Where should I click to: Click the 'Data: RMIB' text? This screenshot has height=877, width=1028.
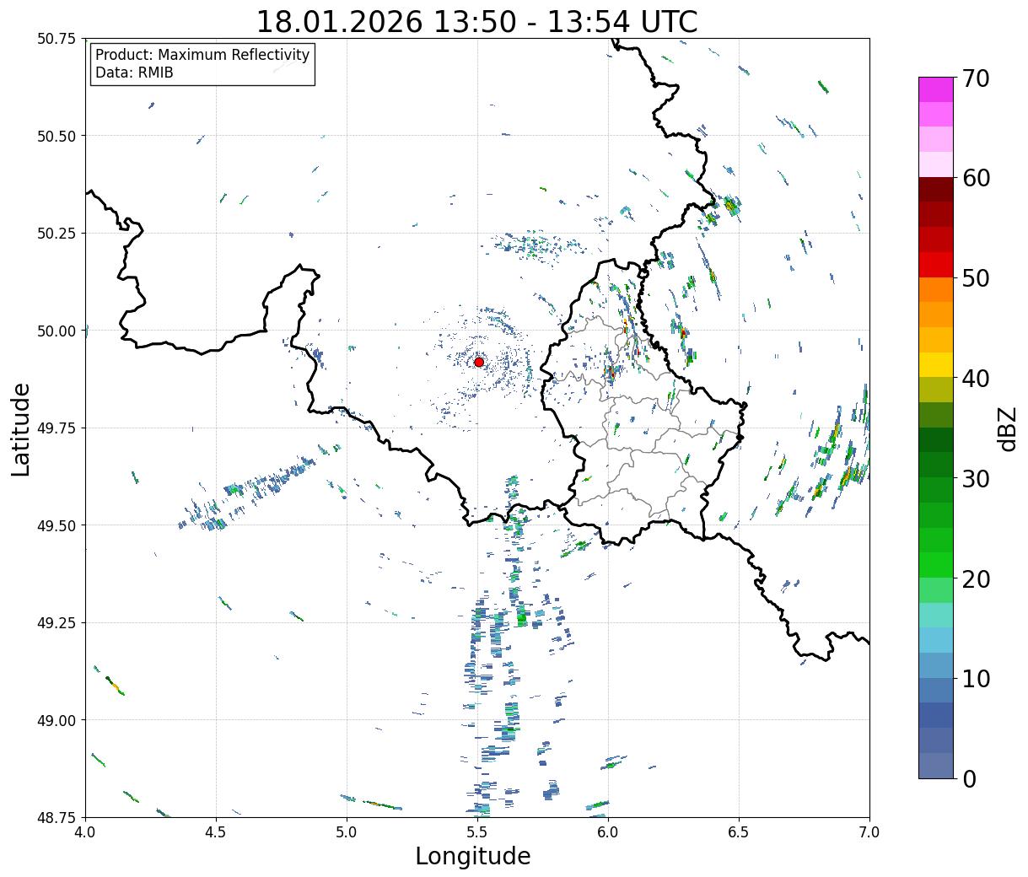[134, 73]
